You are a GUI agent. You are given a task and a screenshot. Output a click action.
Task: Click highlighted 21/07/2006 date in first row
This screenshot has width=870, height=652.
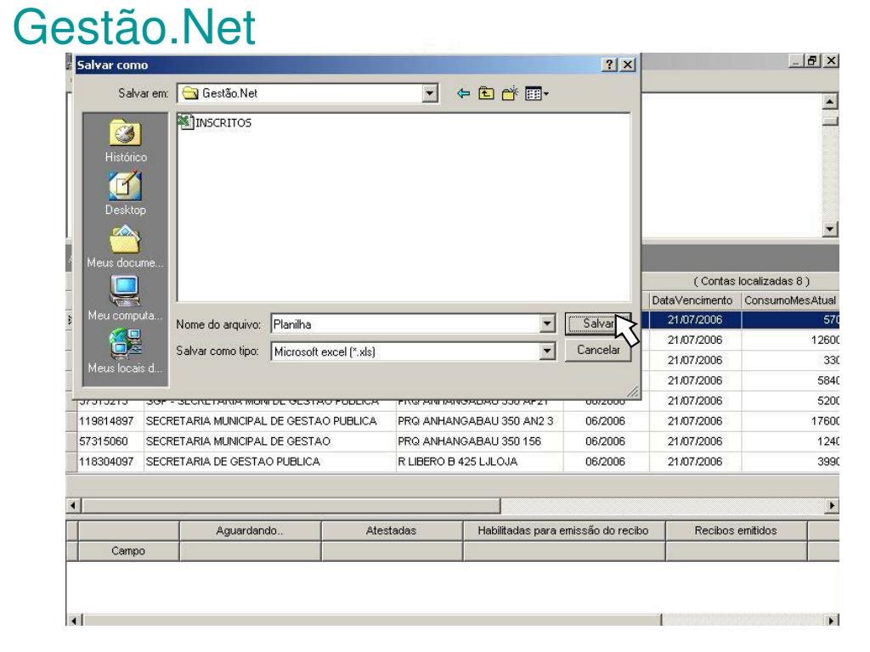[x=695, y=320]
